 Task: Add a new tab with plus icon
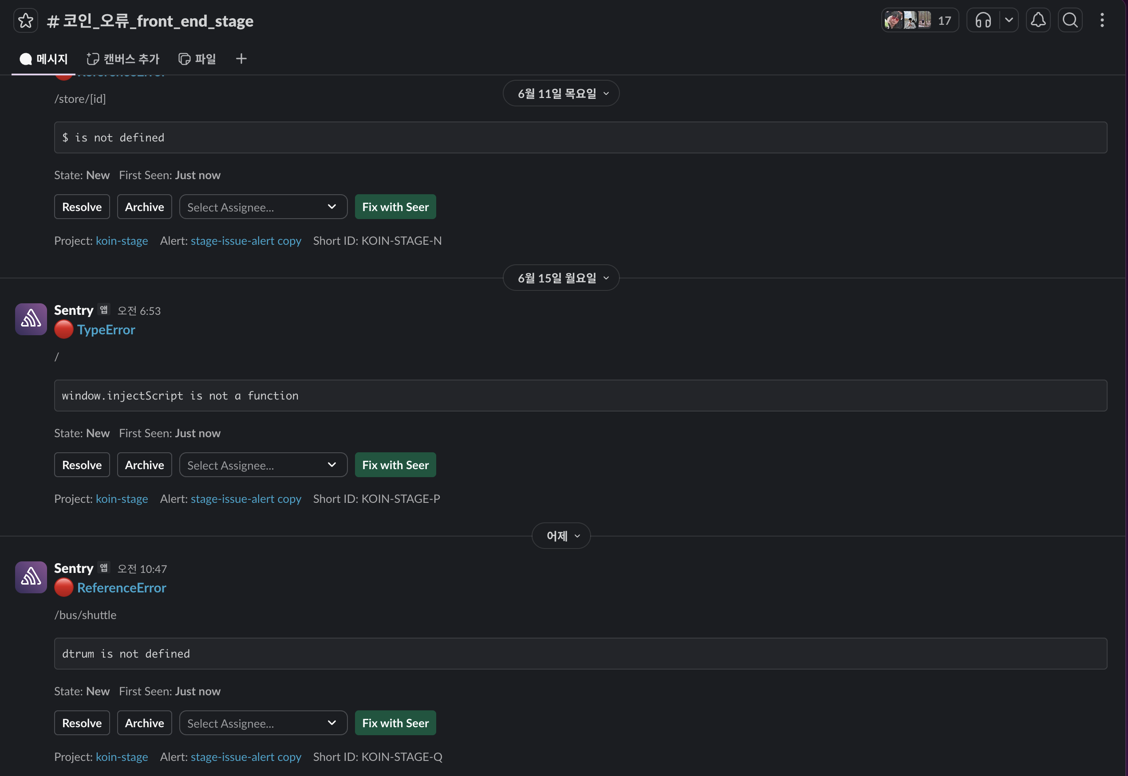click(241, 59)
